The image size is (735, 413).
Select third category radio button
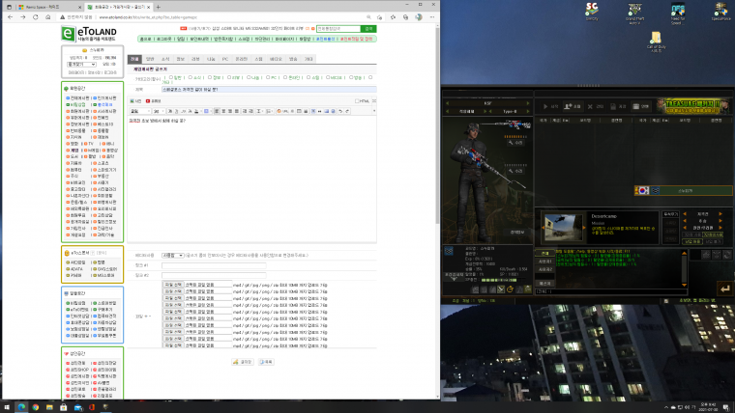pyautogui.click(x=210, y=77)
